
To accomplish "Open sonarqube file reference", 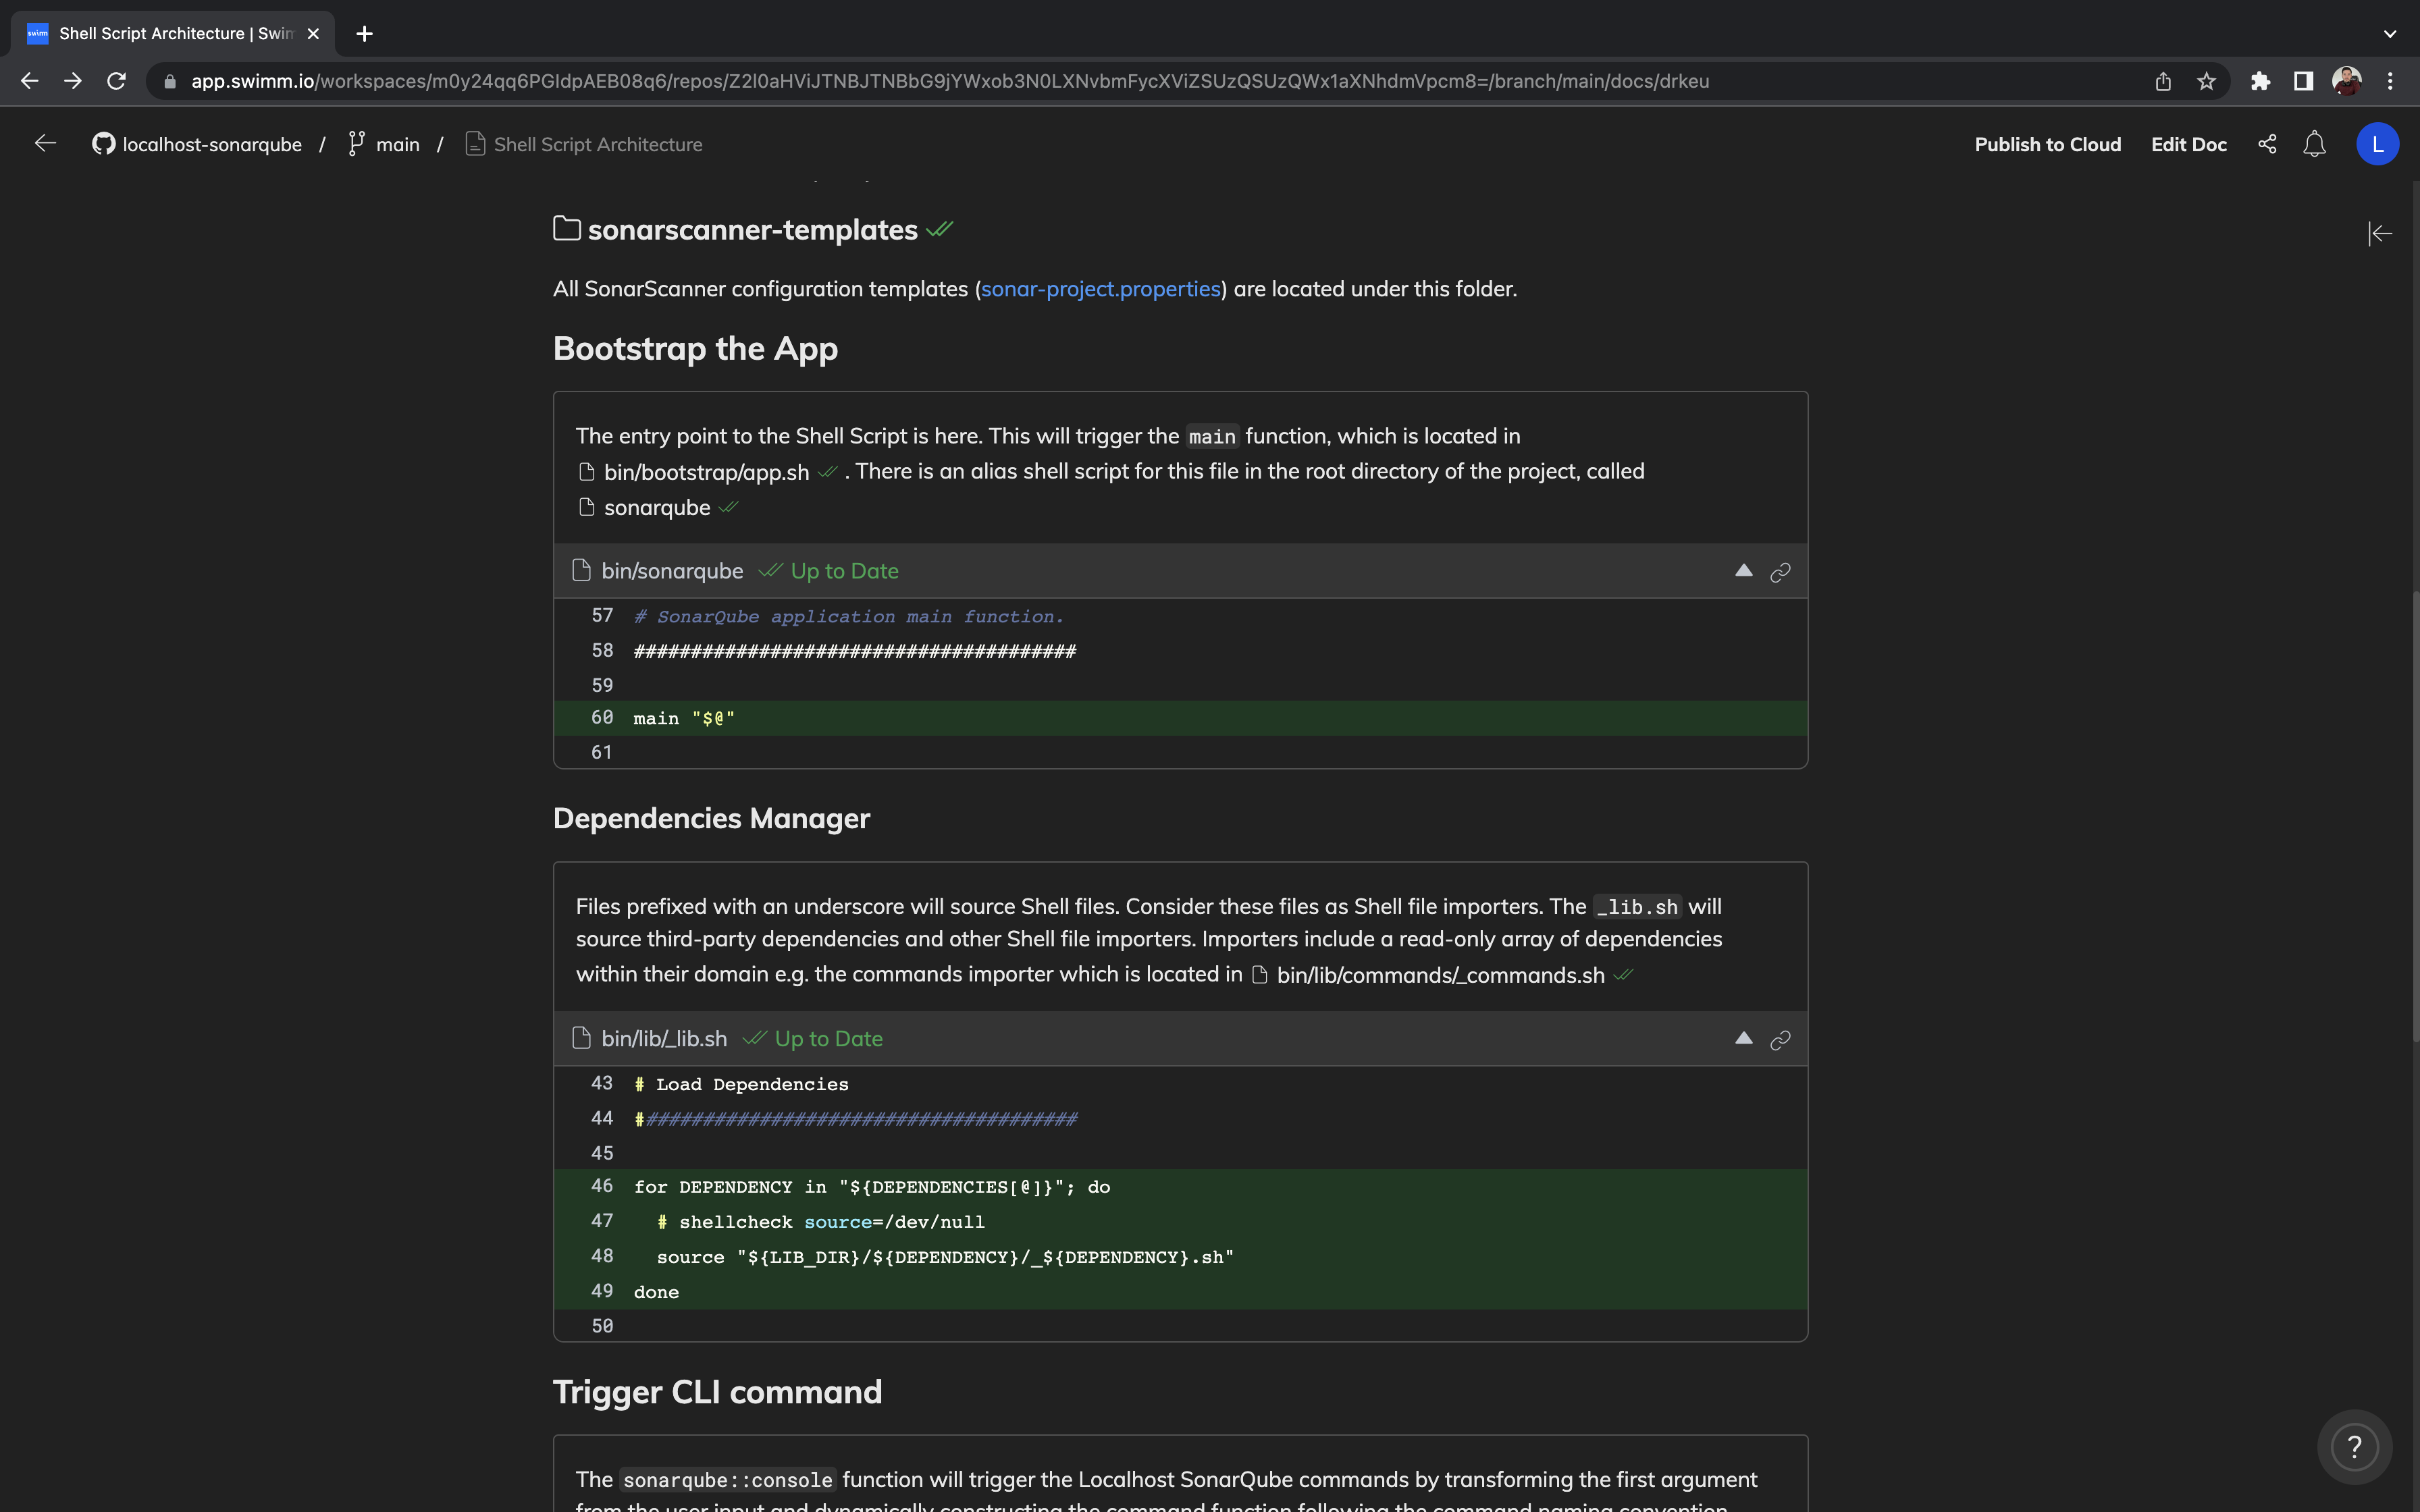I will (657, 508).
